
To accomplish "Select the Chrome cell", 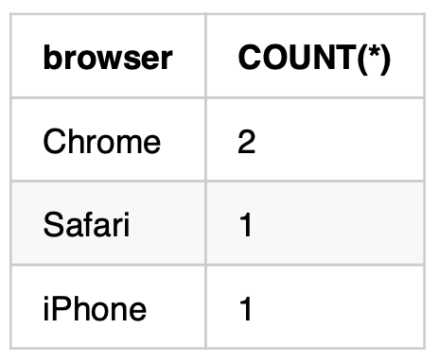I will tap(108, 140).
